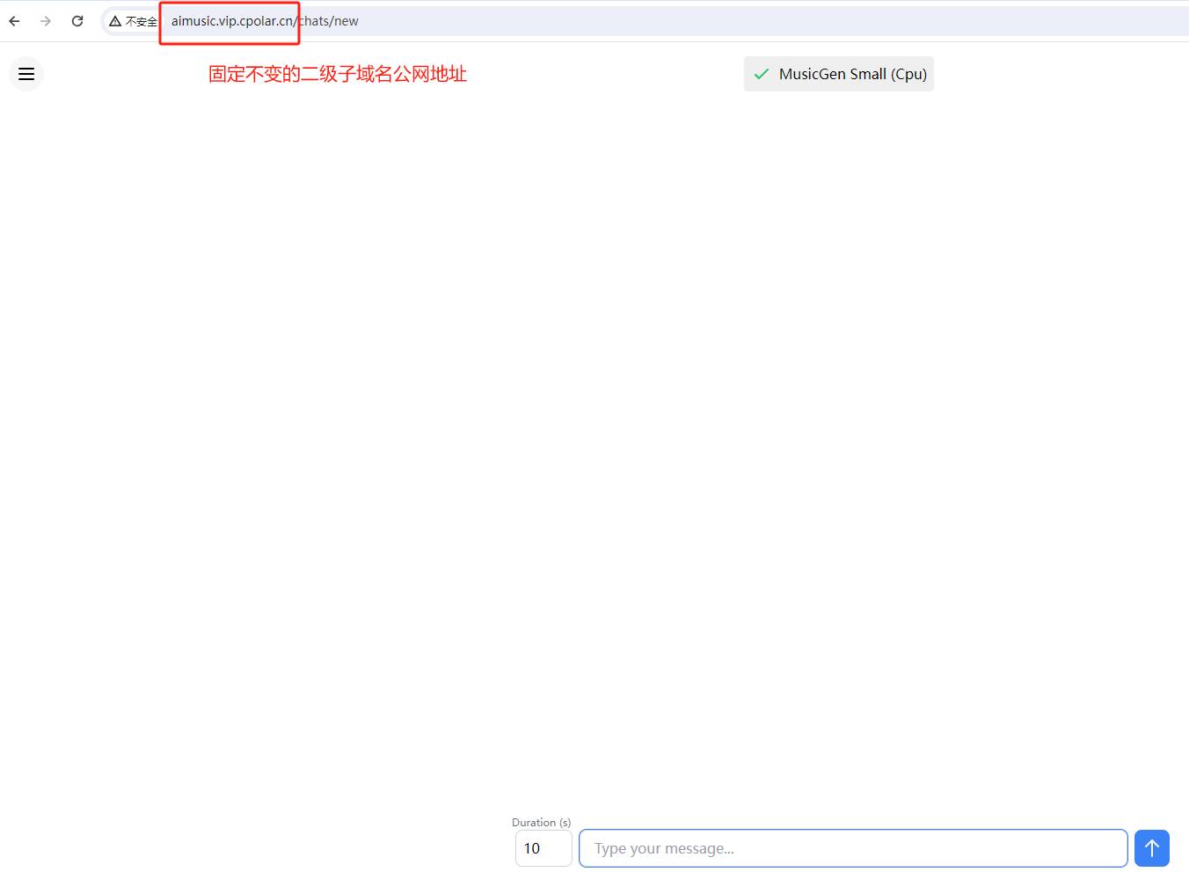Click the Type your message box
The image size is (1189, 872).
[853, 848]
